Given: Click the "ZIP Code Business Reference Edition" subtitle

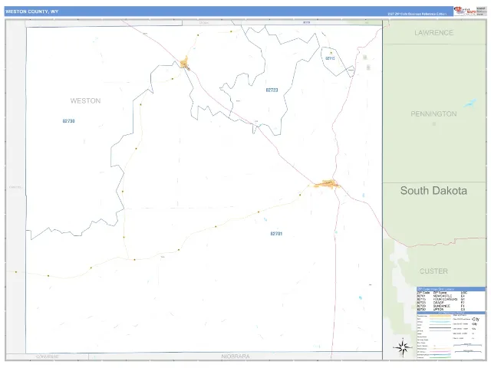Looking at the screenshot, I should click(x=417, y=14).
